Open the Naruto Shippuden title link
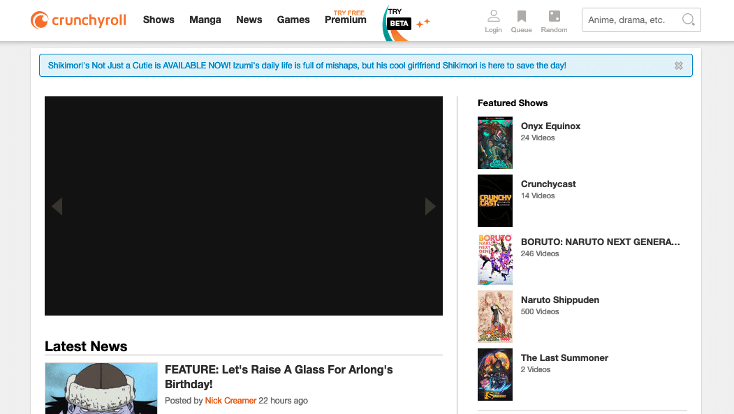Screen dimensions: 734x414 (x=560, y=300)
